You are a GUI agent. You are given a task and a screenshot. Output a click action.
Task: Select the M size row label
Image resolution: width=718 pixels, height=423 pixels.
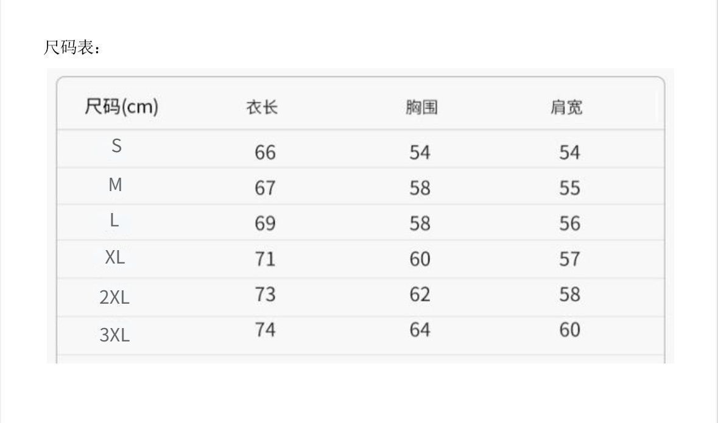pyautogui.click(x=115, y=184)
